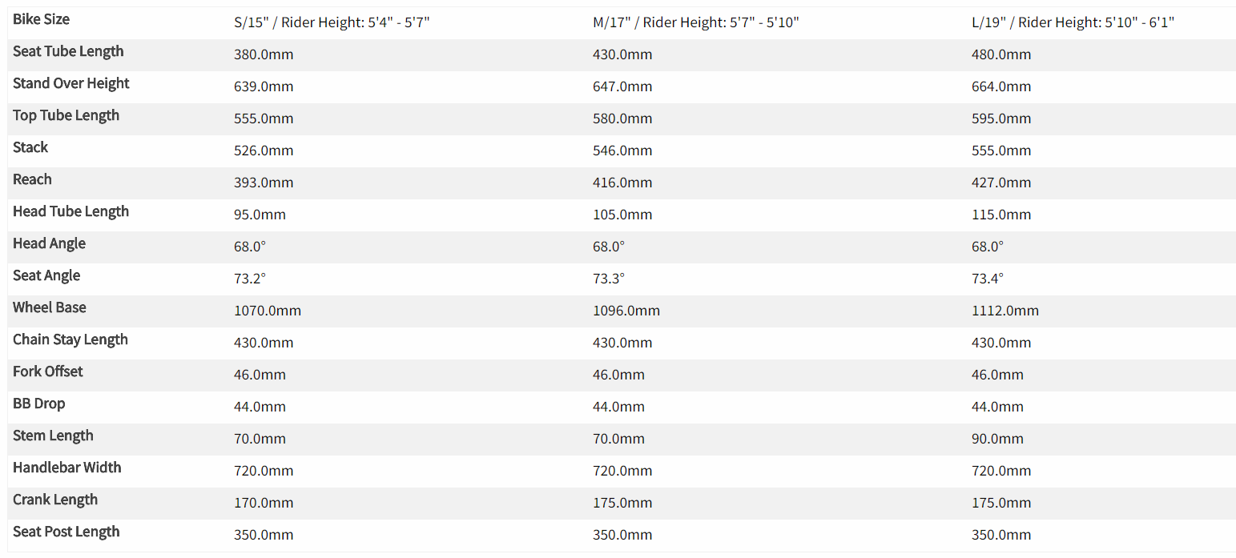Screen dimensions: 1236x558
Task: Click the Bike Size row header
Action: [41, 19]
